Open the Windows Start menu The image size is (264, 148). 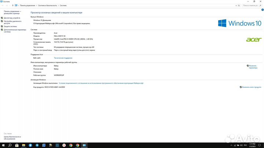pos(3,145)
